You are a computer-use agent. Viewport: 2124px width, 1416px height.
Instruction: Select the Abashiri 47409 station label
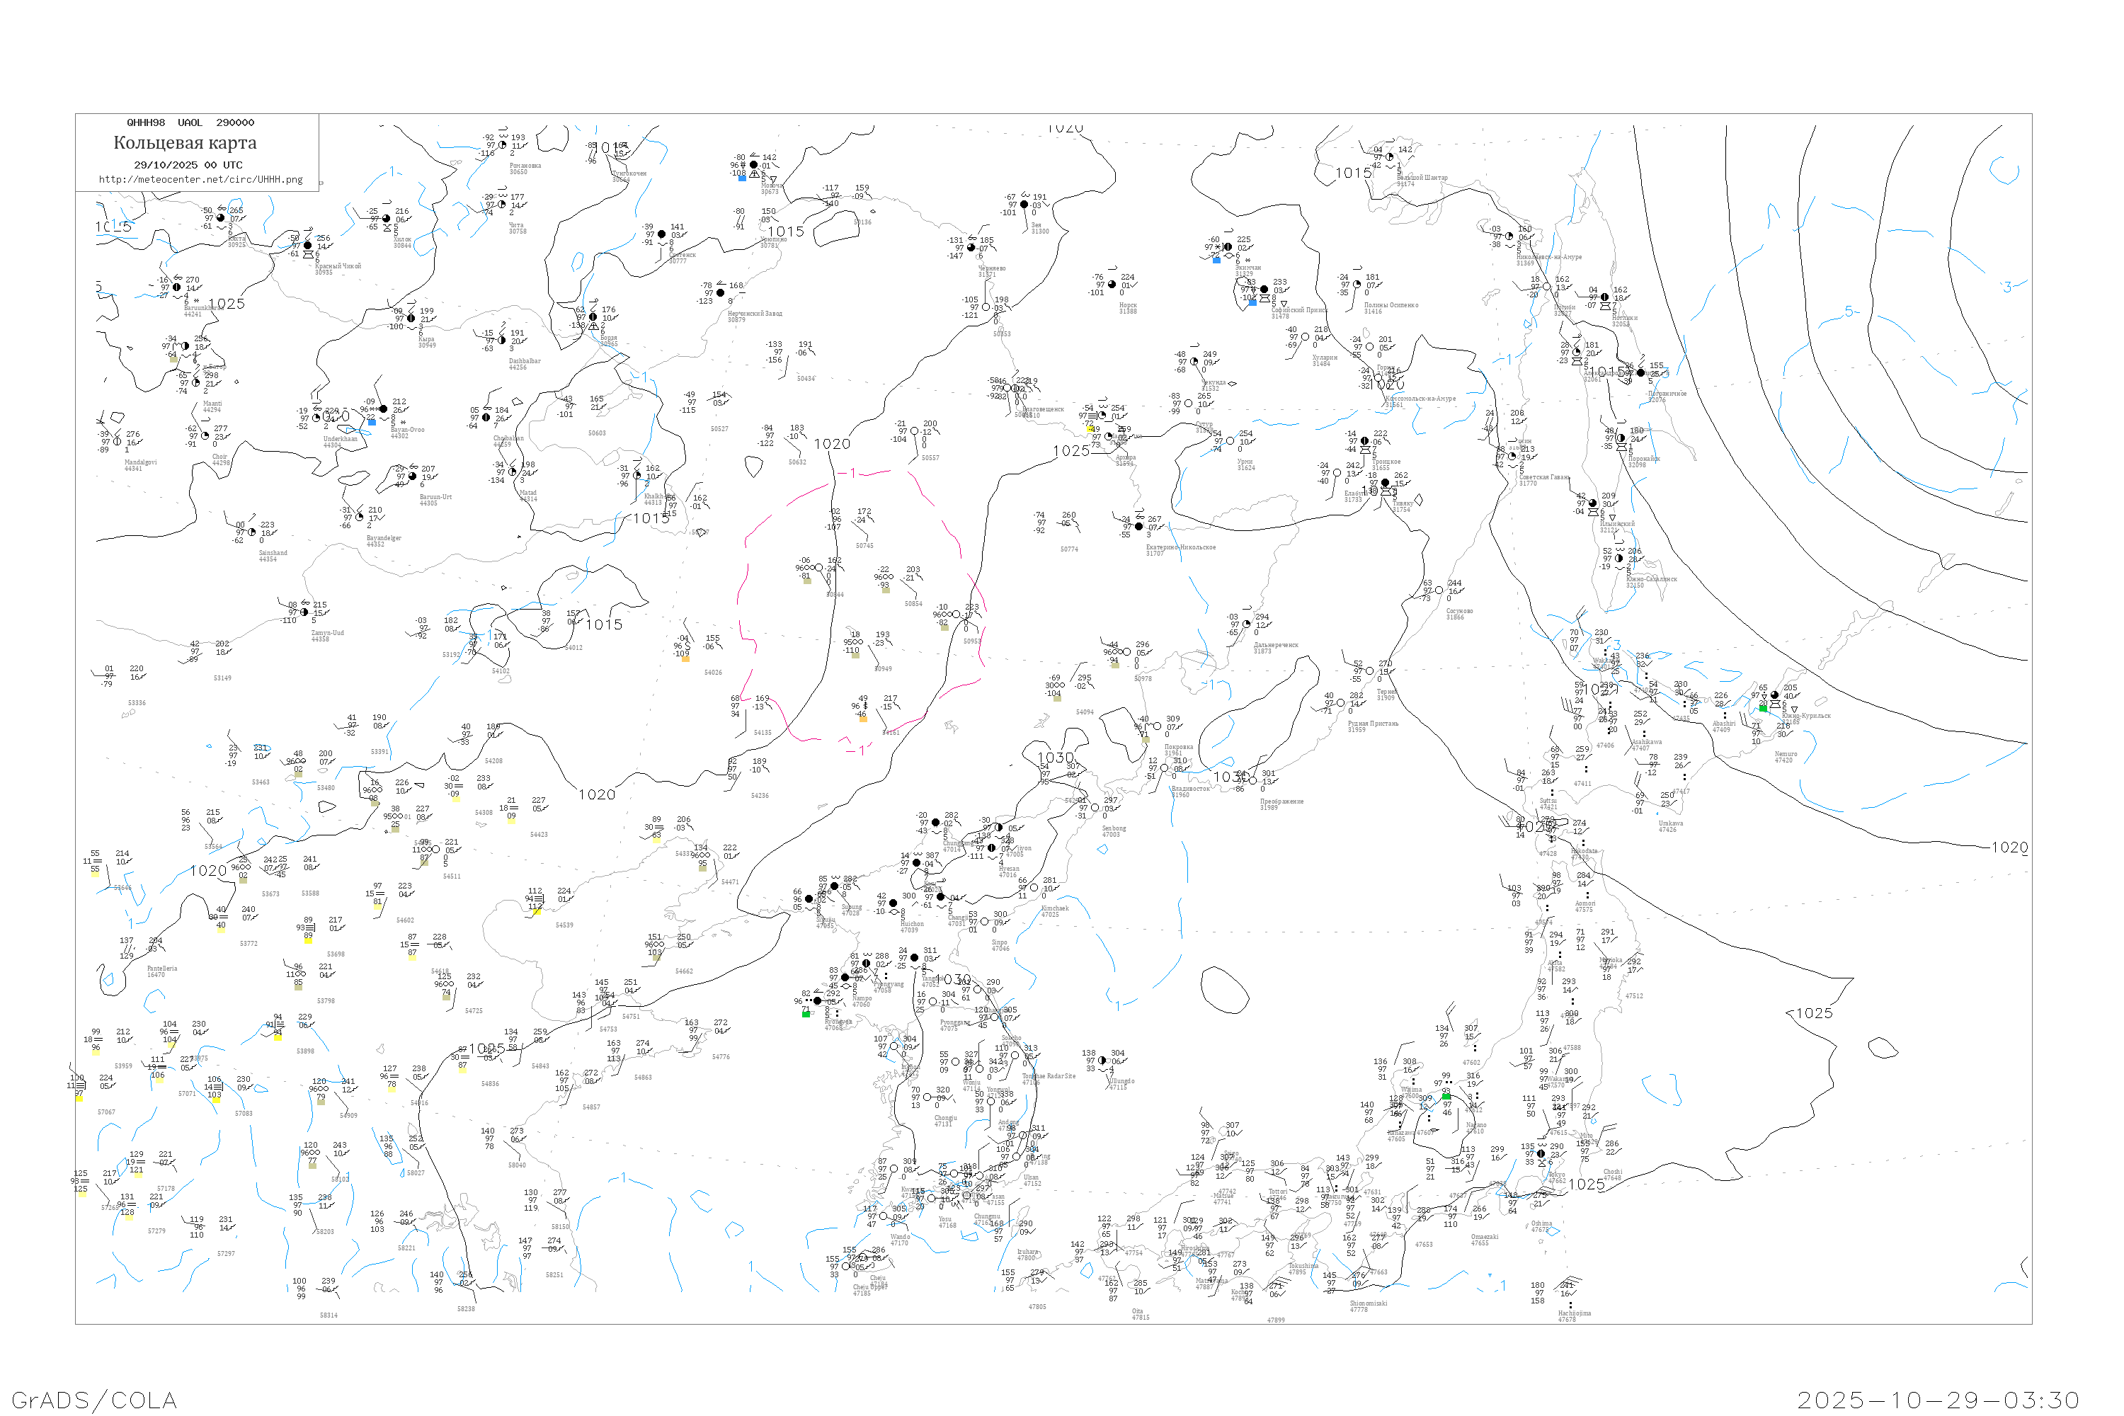pos(1724,726)
